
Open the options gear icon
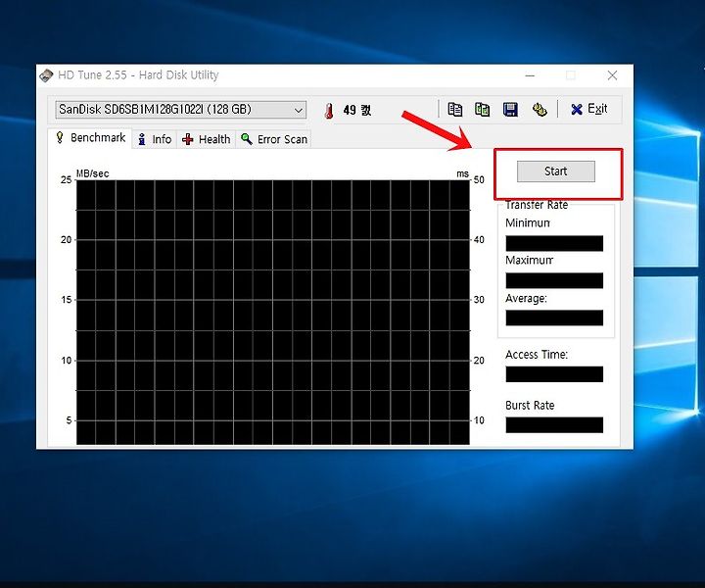coord(540,110)
